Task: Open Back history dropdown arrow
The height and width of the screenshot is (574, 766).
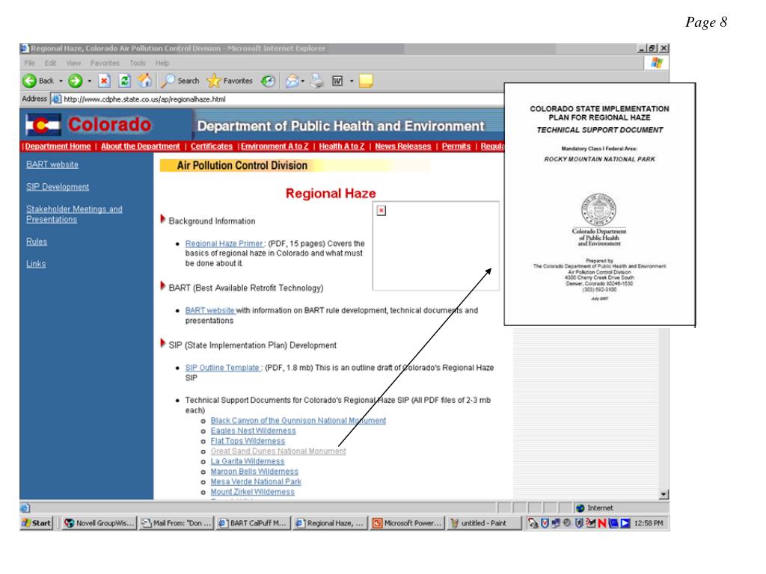Action: (x=61, y=81)
